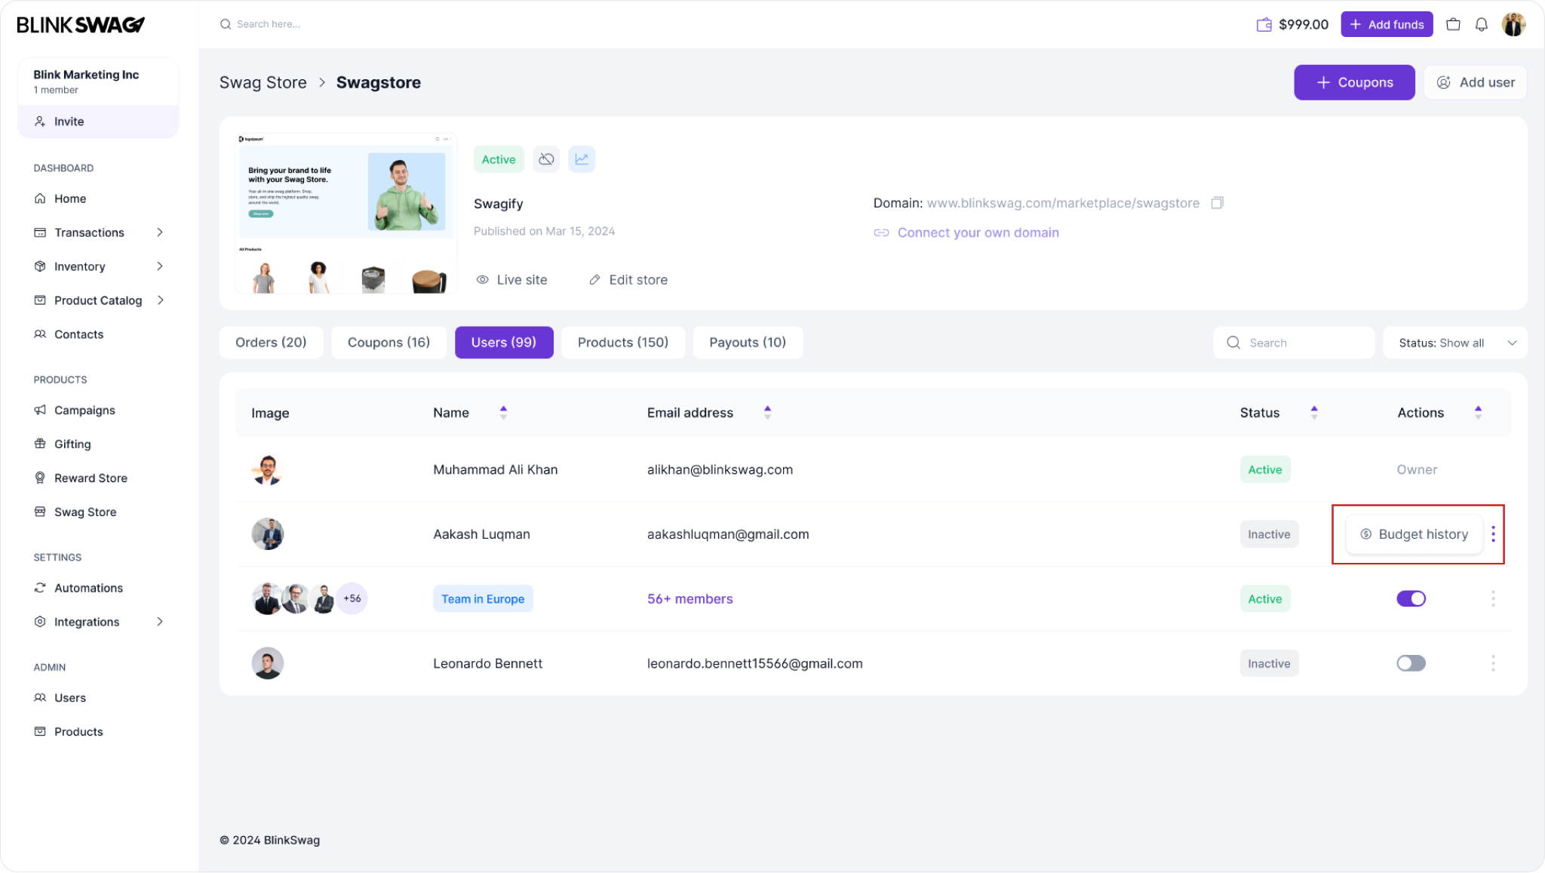Click the purple Coupons button
Image resolution: width=1545 pixels, height=873 pixels.
click(1354, 82)
